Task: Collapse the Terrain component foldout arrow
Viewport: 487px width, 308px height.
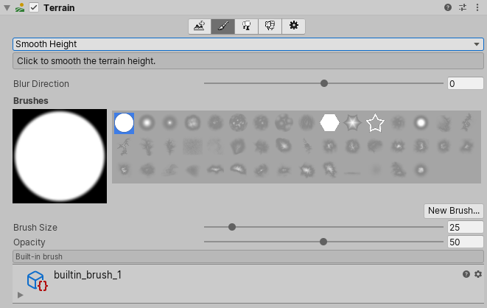Action: click(7, 7)
